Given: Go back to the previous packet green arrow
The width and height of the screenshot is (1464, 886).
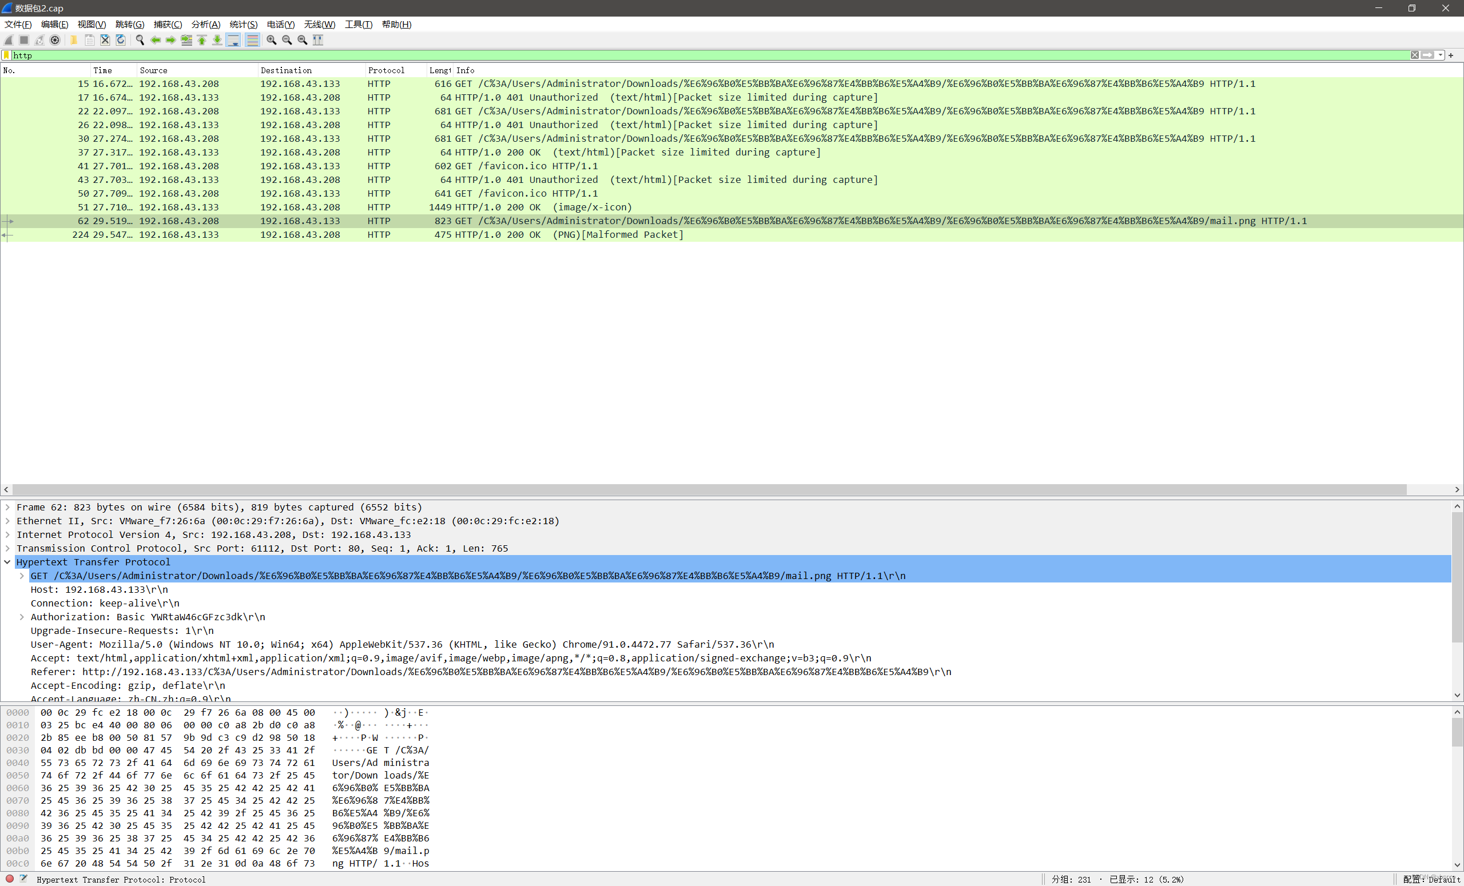Looking at the screenshot, I should pyautogui.click(x=156, y=40).
